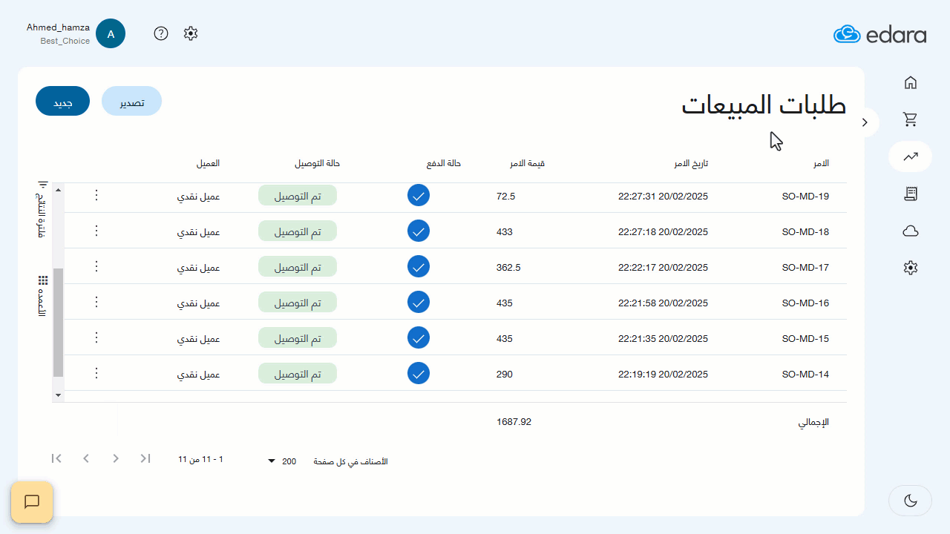Open the help question mark icon
Screen dimensions: 950x534
click(x=161, y=33)
